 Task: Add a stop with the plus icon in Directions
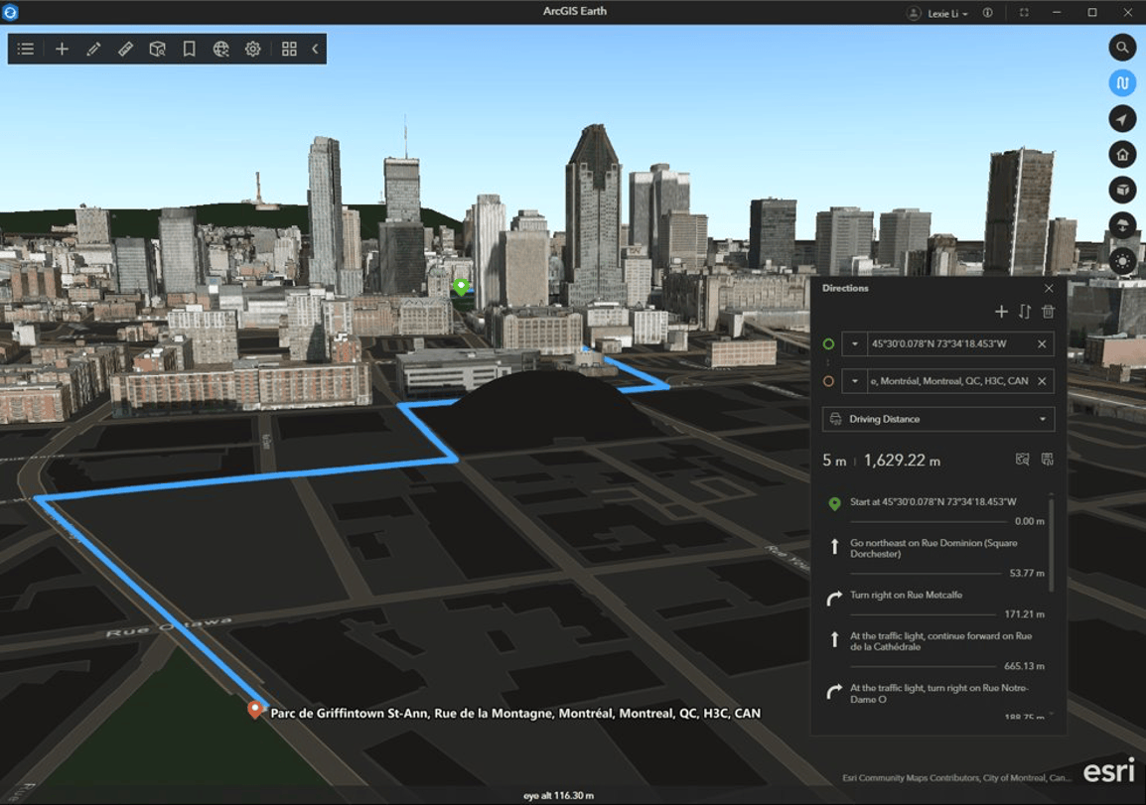click(1001, 312)
